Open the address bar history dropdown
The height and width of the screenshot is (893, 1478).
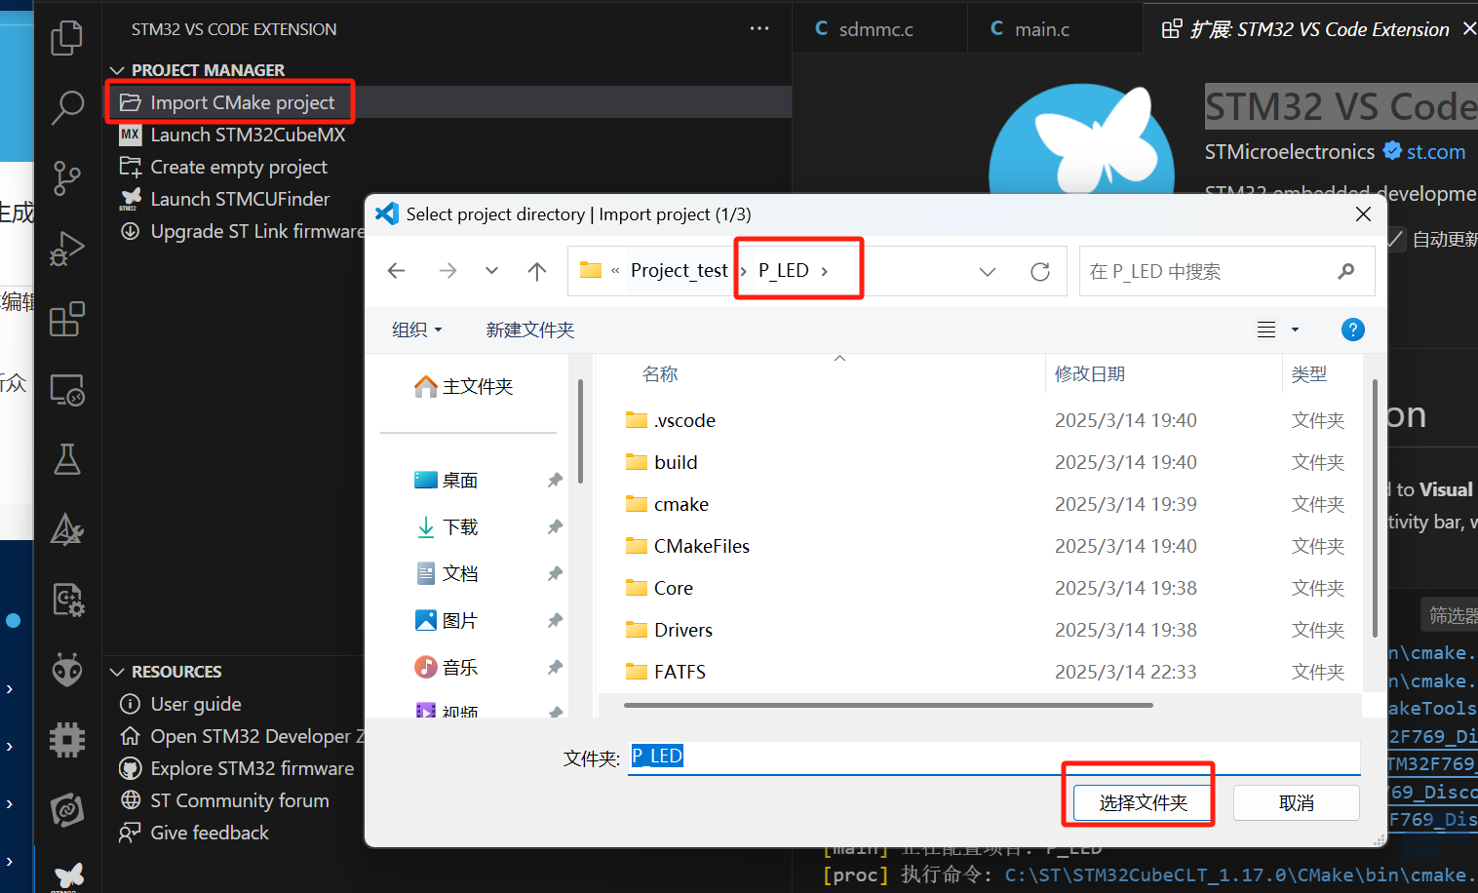[988, 271]
